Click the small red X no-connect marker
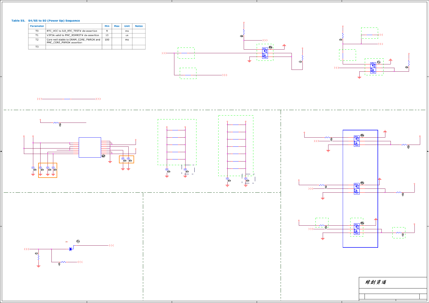This screenshot has width=429, height=303. pos(67,242)
